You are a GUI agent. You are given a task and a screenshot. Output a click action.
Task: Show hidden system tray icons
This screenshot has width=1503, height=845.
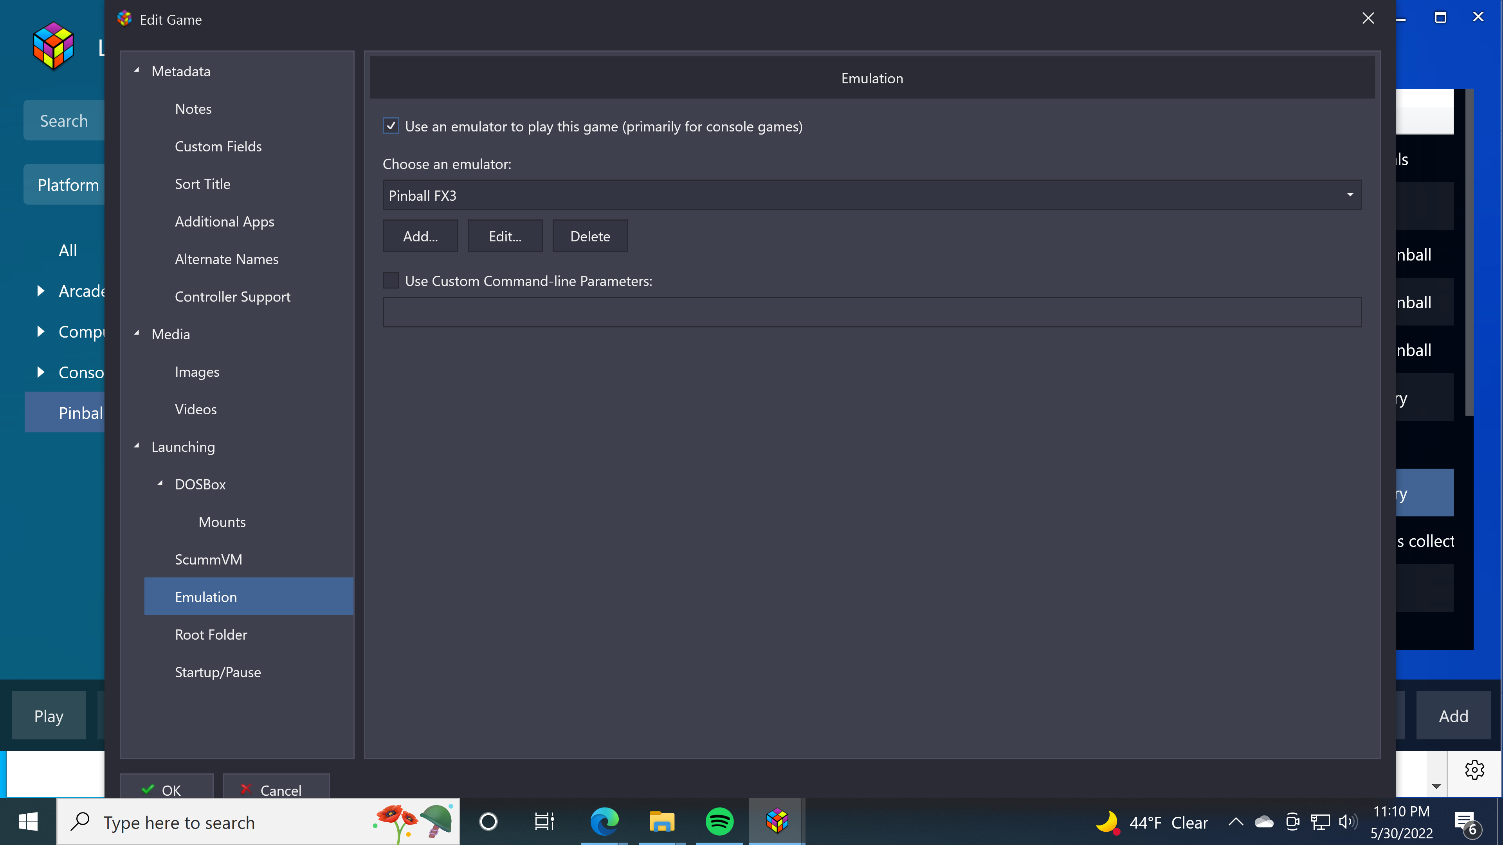(1235, 822)
